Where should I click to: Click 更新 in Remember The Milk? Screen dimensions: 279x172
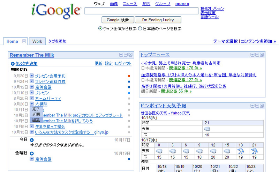click(98, 64)
